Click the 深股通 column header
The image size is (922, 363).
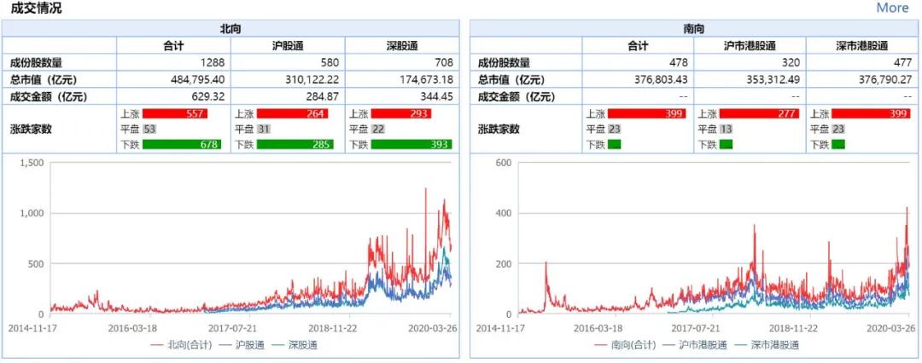[x=401, y=46]
